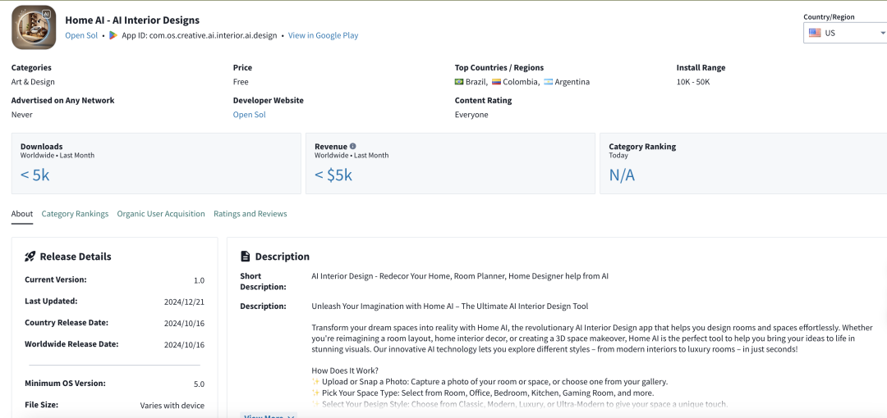887x418 pixels.
Task: Open the Developer Website Open Sol link
Action: [250, 115]
